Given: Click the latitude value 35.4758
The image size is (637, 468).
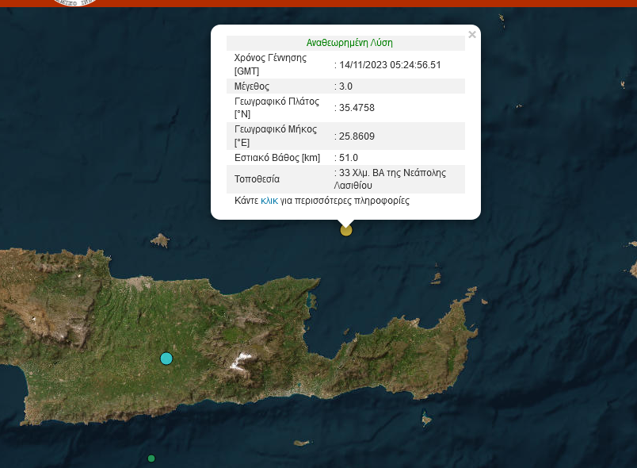Looking at the screenshot, I should pos(357,107).
